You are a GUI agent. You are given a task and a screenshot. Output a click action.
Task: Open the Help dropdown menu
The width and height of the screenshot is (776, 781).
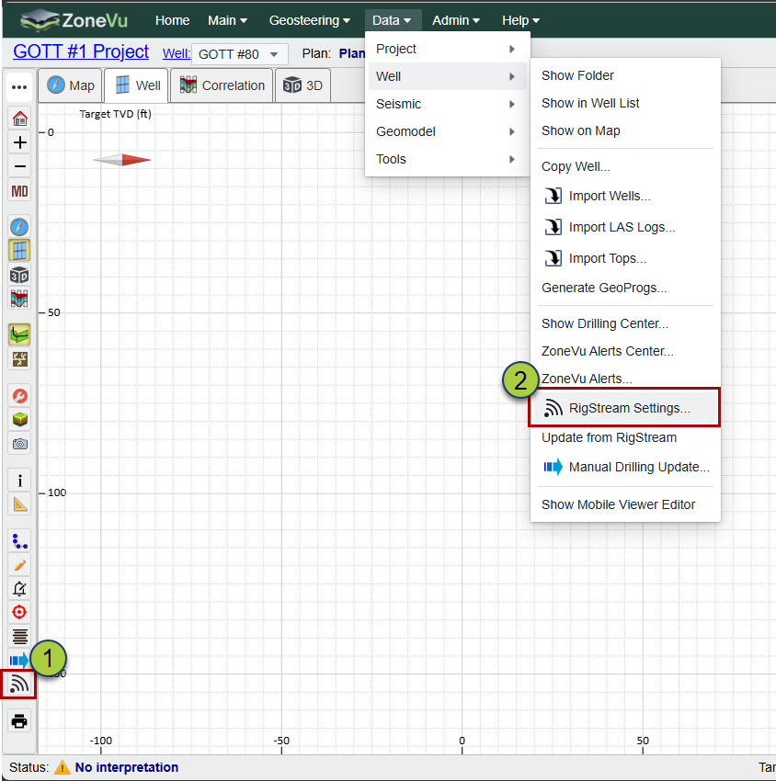[x=520, y=20]
